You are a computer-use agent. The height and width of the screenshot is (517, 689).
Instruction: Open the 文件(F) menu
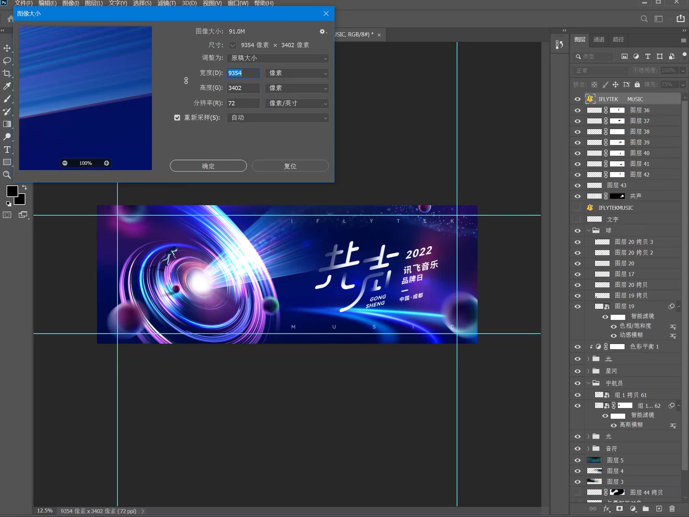pyautogui.click(x=23, y=3)
